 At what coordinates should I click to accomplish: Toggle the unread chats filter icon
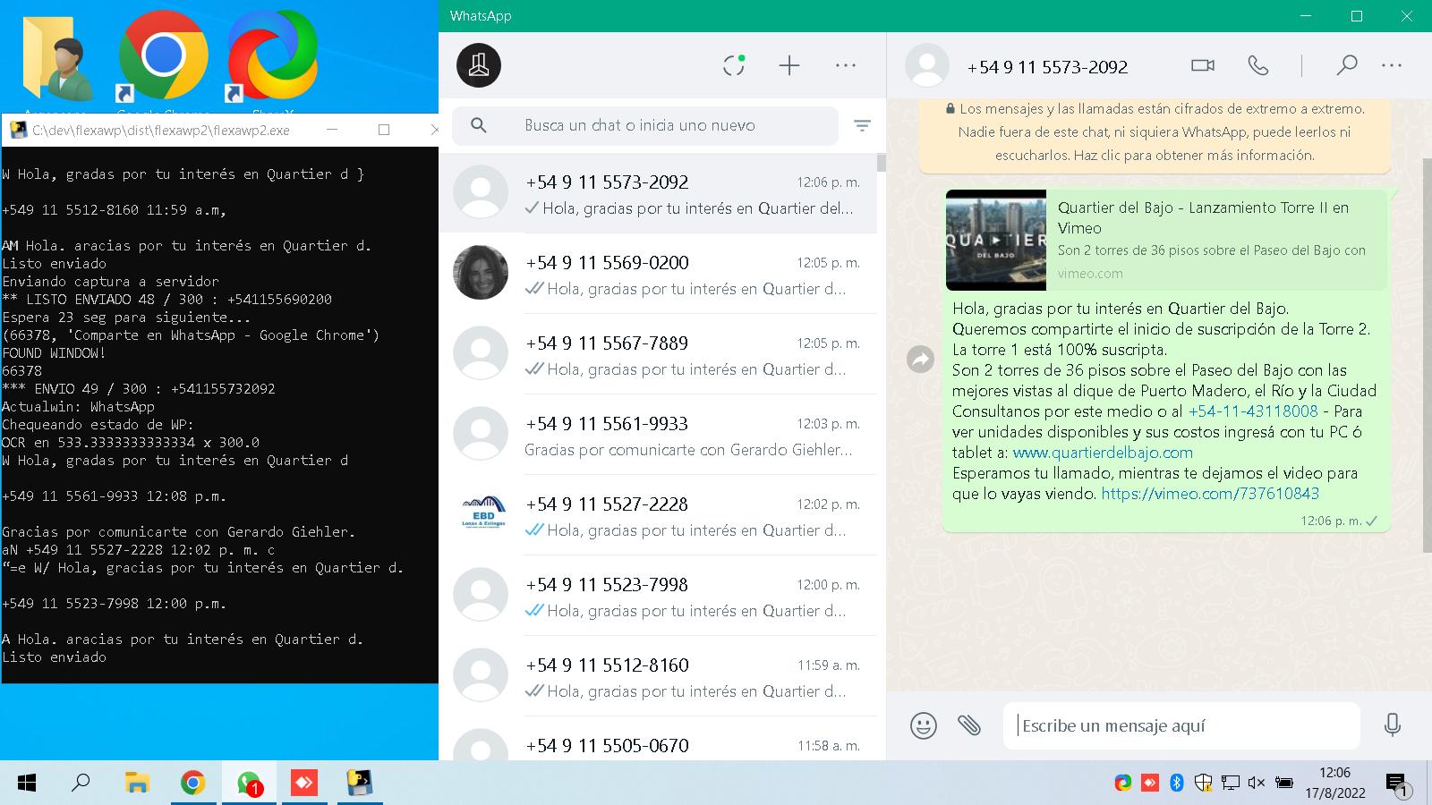pos(862,126)
